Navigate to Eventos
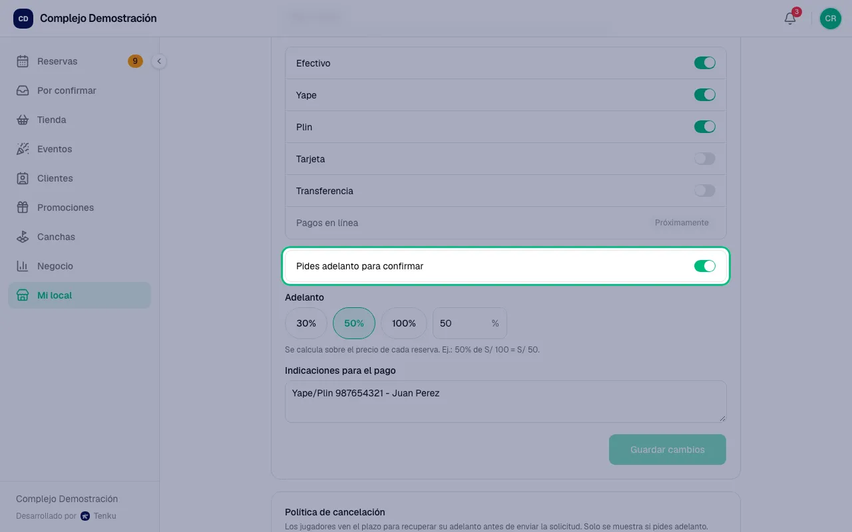Image resolution: width=852 pixels, height=532 pixels. [79, 149]
